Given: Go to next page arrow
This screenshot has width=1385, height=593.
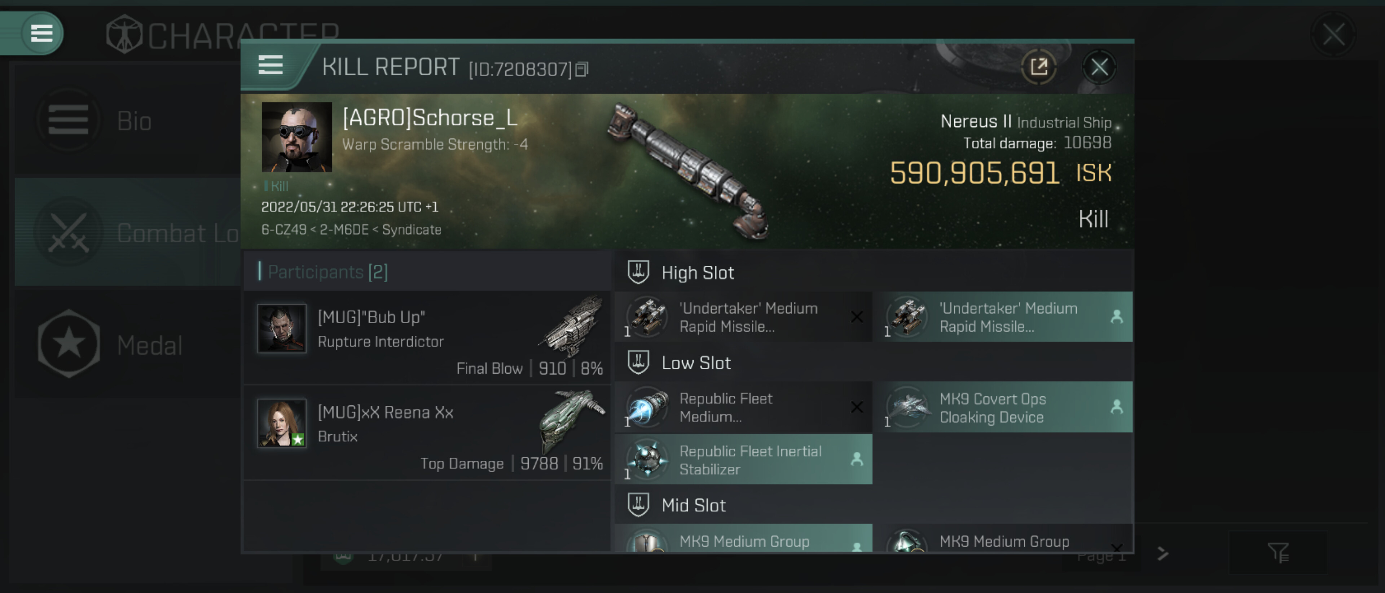Looking at the screenshot, I should (x=1163, y=553).
